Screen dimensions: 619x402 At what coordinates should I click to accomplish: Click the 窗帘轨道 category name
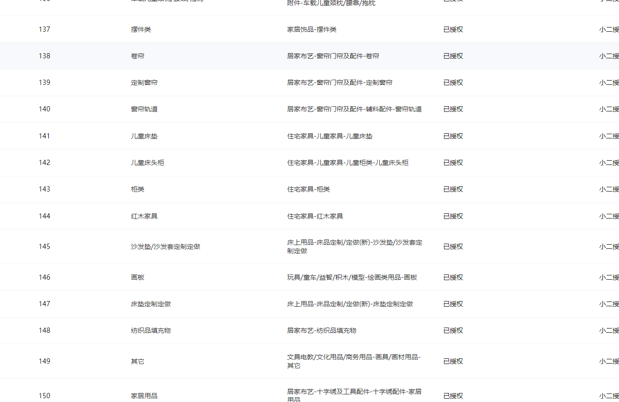pyautogui.click(x=144, y=109)
